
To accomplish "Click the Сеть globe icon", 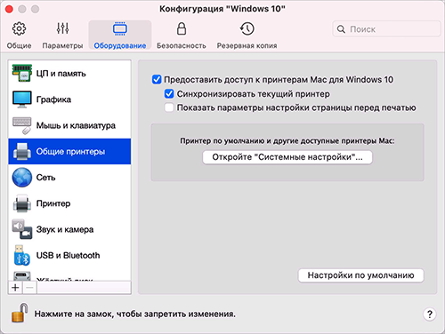I will coord(22,178).
